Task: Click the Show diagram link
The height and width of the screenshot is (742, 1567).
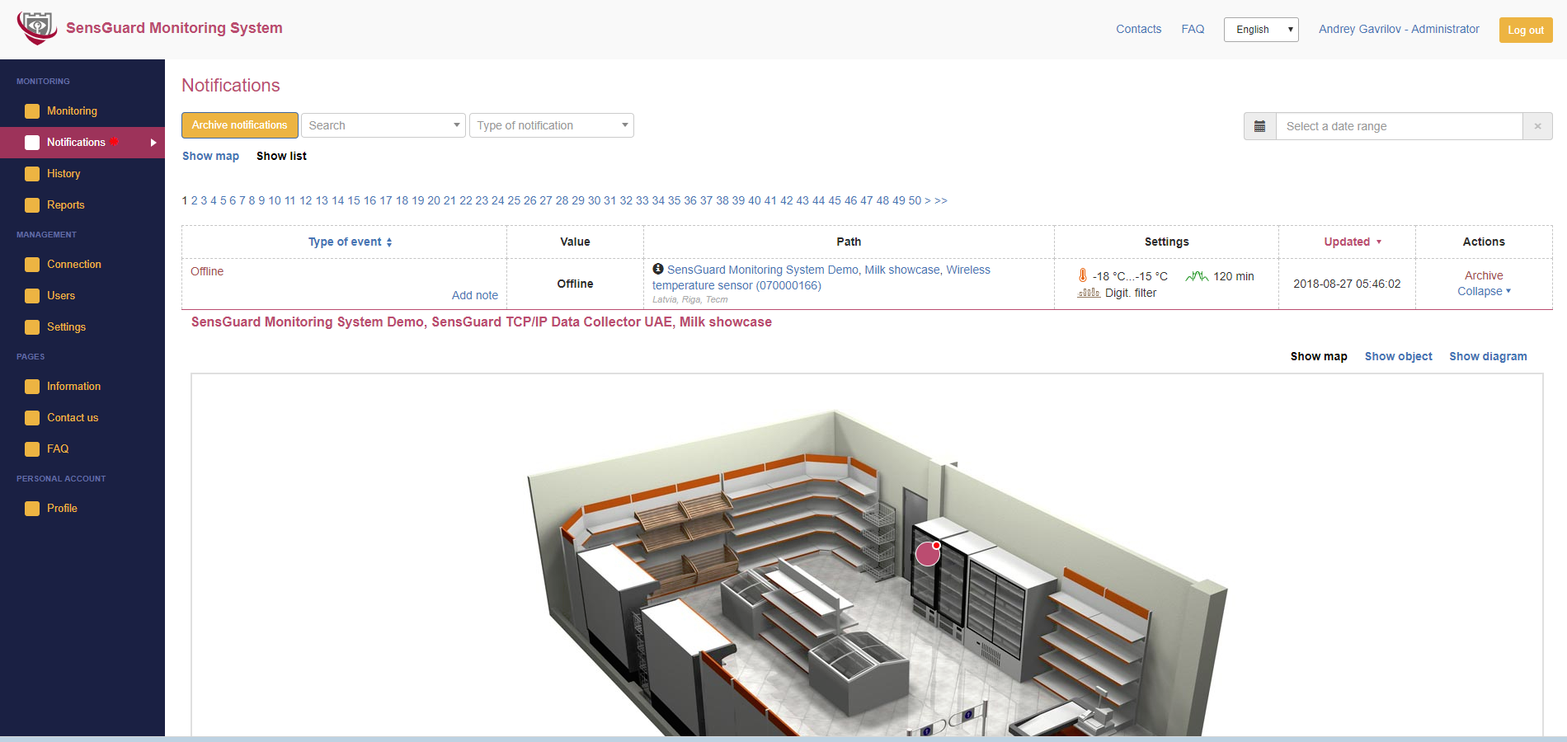Action: click(1488, 356)
